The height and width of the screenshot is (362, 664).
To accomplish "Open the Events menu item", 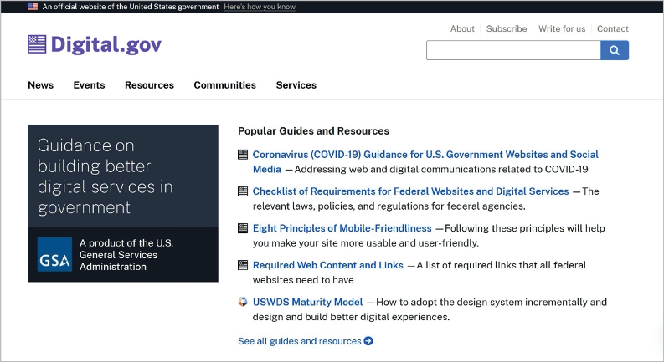I will 89,85.
